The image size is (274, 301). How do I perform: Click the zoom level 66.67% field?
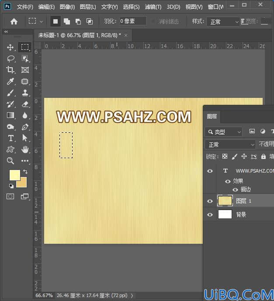point(44,295)
